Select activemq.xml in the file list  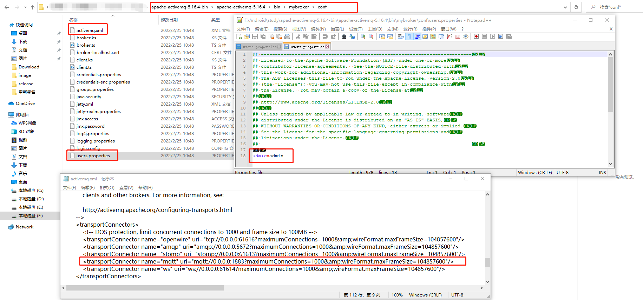tap(90, 31)
